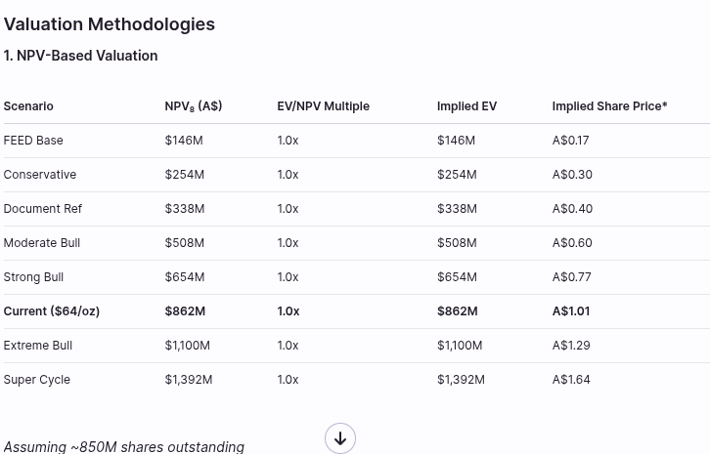Image resolution: width=710 pixels, height=454 pixels.
Task: Select the NPV-Based Valuation subheading
Action: (80, 56)
